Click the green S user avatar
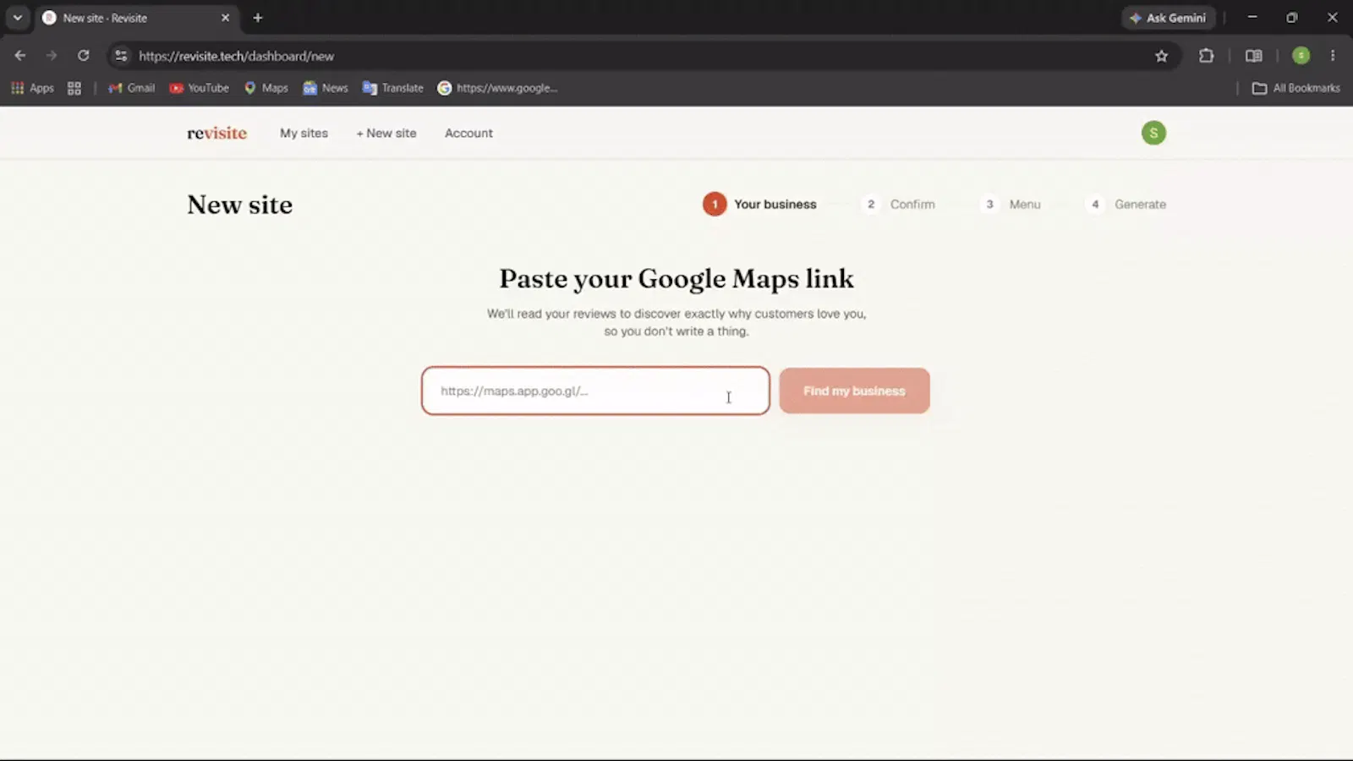The width and height of the screenshot is (1353, 761). click(1153, 133)
